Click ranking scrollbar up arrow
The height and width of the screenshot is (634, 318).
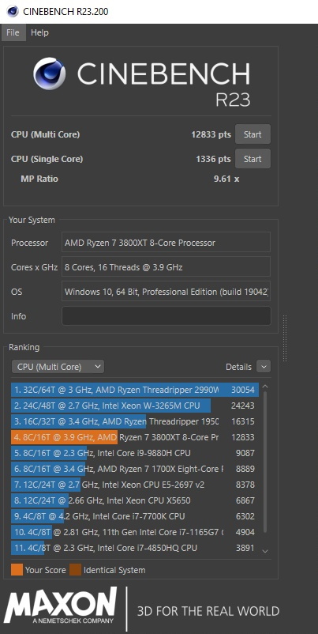(265, 387)
